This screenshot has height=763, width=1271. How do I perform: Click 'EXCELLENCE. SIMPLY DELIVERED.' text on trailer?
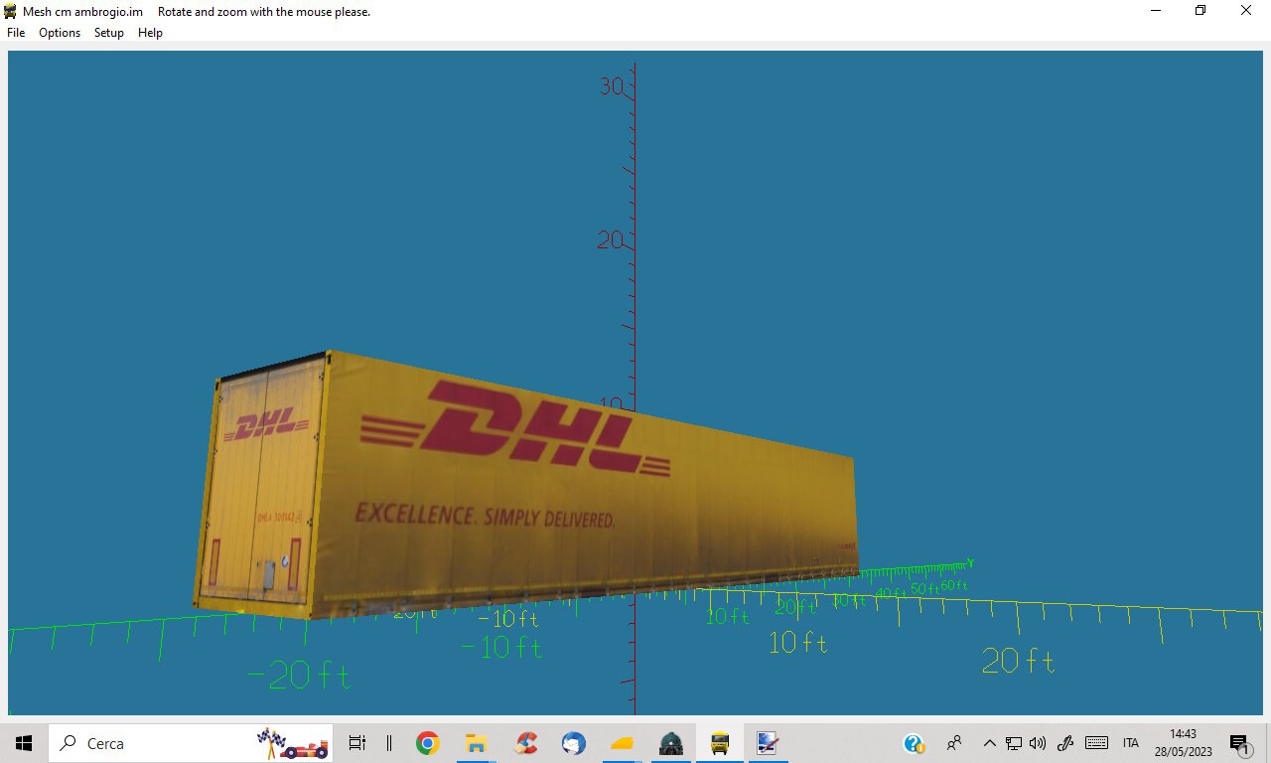486,517
